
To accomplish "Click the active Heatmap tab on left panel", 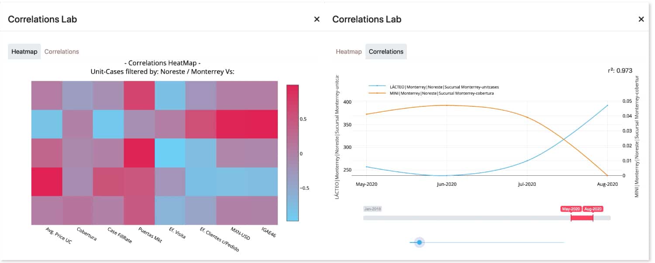I will click(x=24, y=51).
